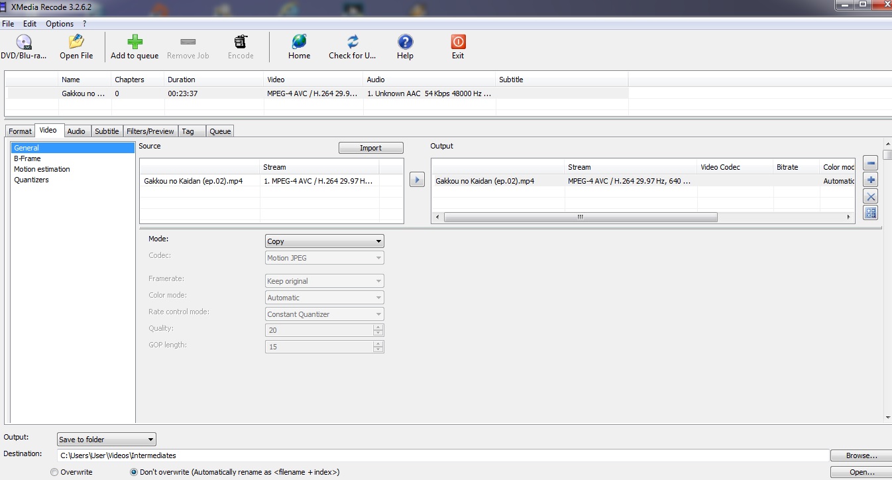Open the Output Save to folder dropdown
892x480 pixels.
point(107,440)
